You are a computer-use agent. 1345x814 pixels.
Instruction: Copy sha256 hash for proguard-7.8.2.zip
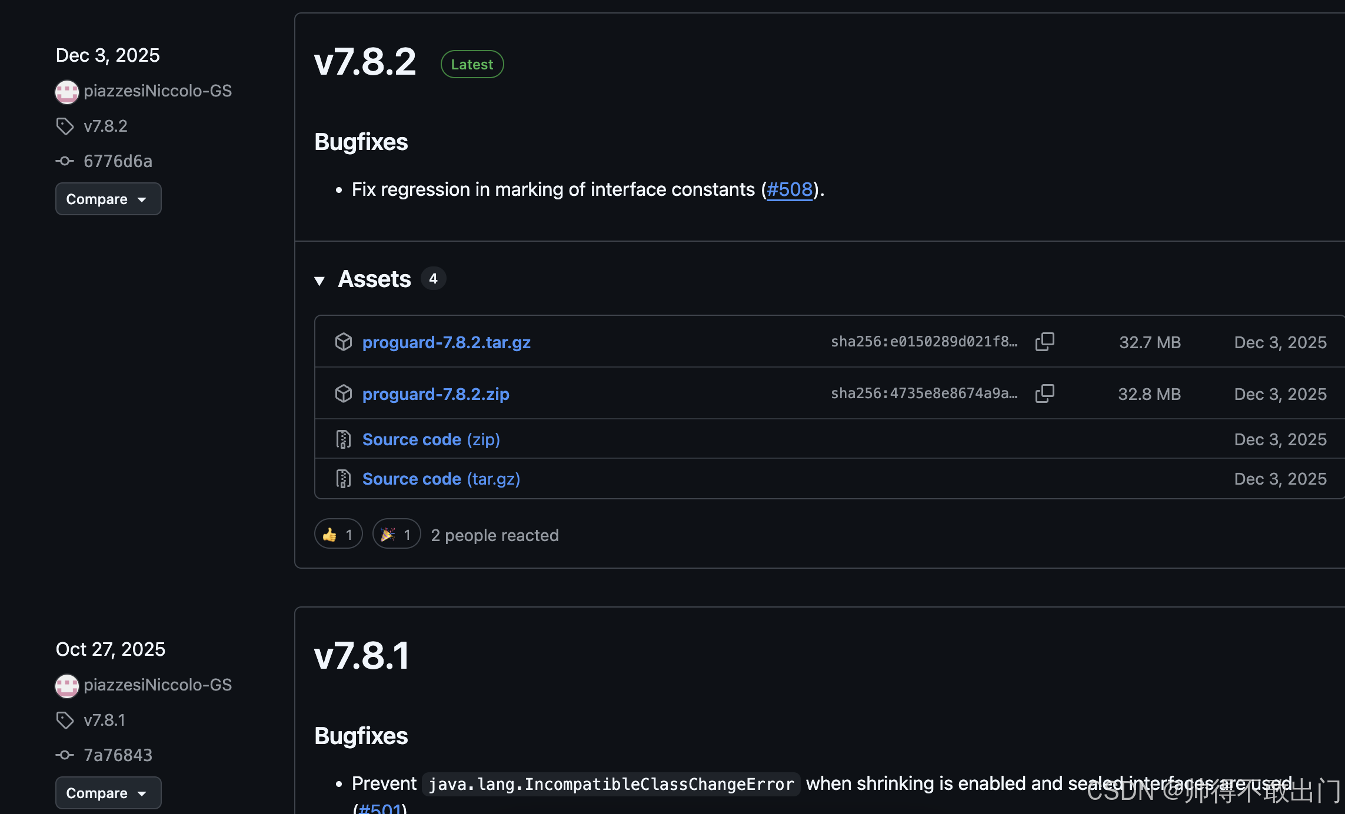tap(1044, 393)
